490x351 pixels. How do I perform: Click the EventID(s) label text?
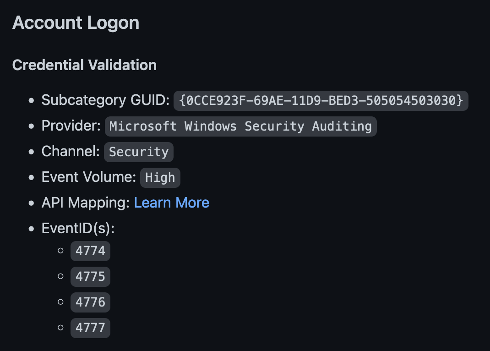(78, 228)
